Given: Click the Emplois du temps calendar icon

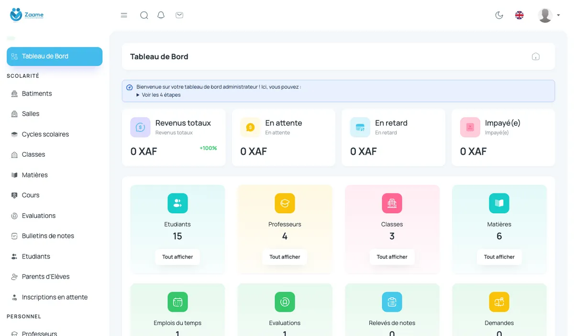Looking at the screenshot, I should click(x=177, y=302).
